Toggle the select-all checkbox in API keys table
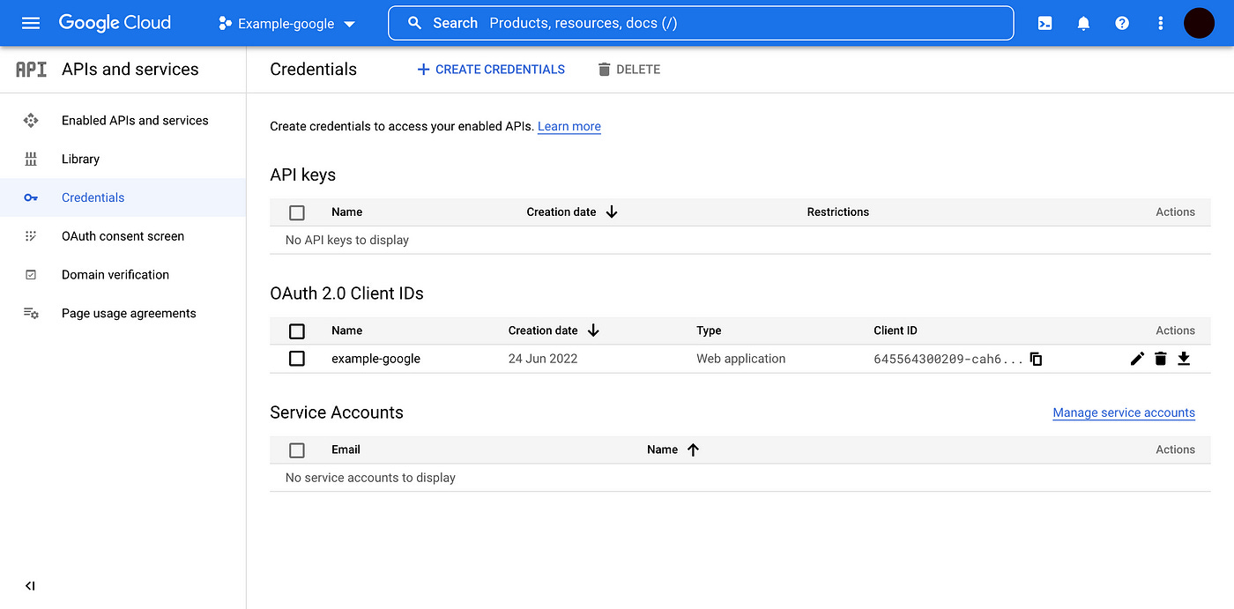1234x609 pixels. pos(297,212)
